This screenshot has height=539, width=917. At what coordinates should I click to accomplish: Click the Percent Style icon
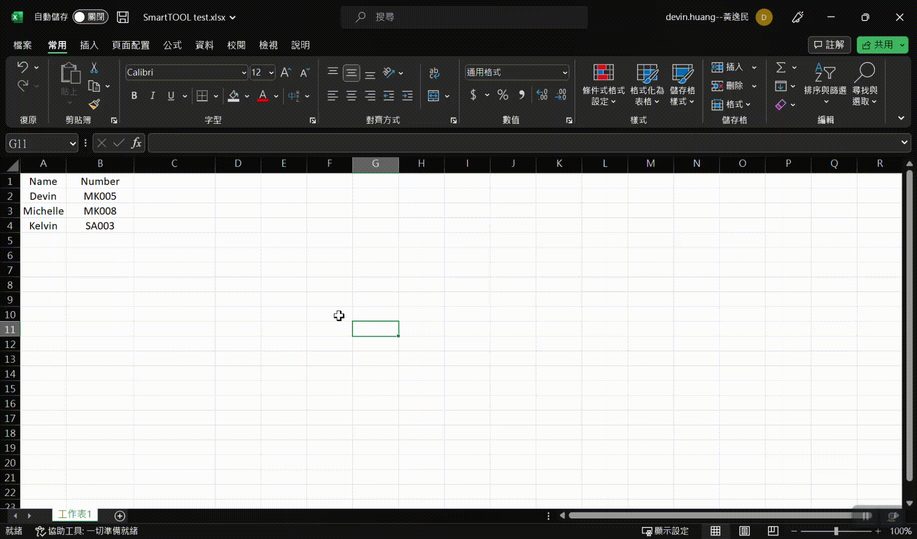(x=503, y=95)
